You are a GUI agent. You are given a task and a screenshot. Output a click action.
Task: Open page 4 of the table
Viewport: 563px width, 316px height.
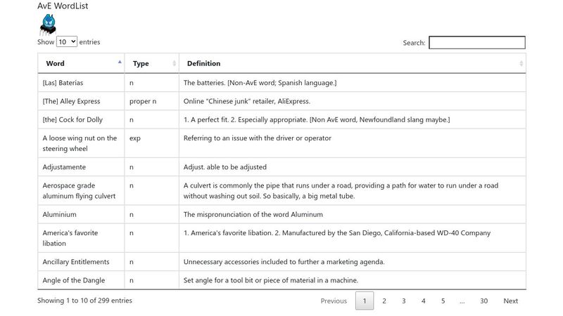click(424, 301)
